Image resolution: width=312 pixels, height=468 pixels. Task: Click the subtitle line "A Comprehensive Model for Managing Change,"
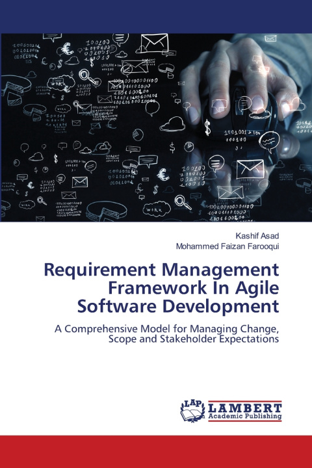(166, 329)
